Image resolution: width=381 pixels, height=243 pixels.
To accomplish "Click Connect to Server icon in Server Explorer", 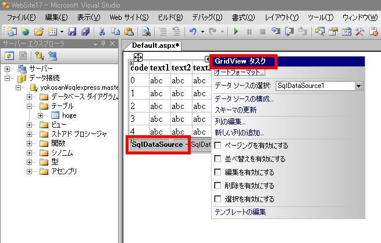I will click(52, 56).
